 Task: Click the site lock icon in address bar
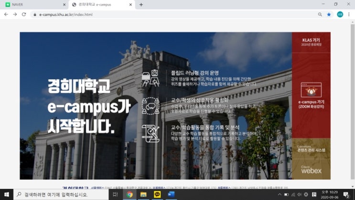pyautogui.click(x=34, y=14)
